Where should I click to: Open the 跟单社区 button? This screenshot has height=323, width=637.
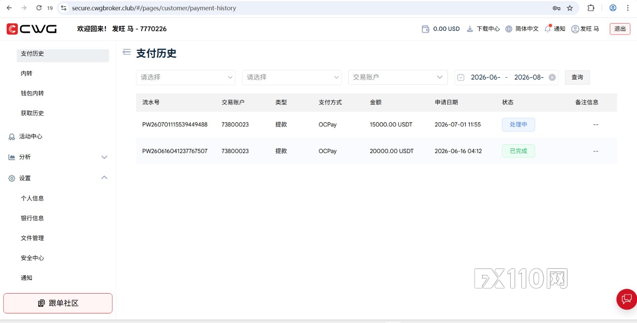(x=58, y=303)
